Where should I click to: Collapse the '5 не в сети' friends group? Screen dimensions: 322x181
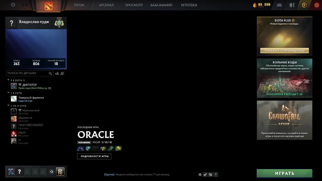click(8, 106)
